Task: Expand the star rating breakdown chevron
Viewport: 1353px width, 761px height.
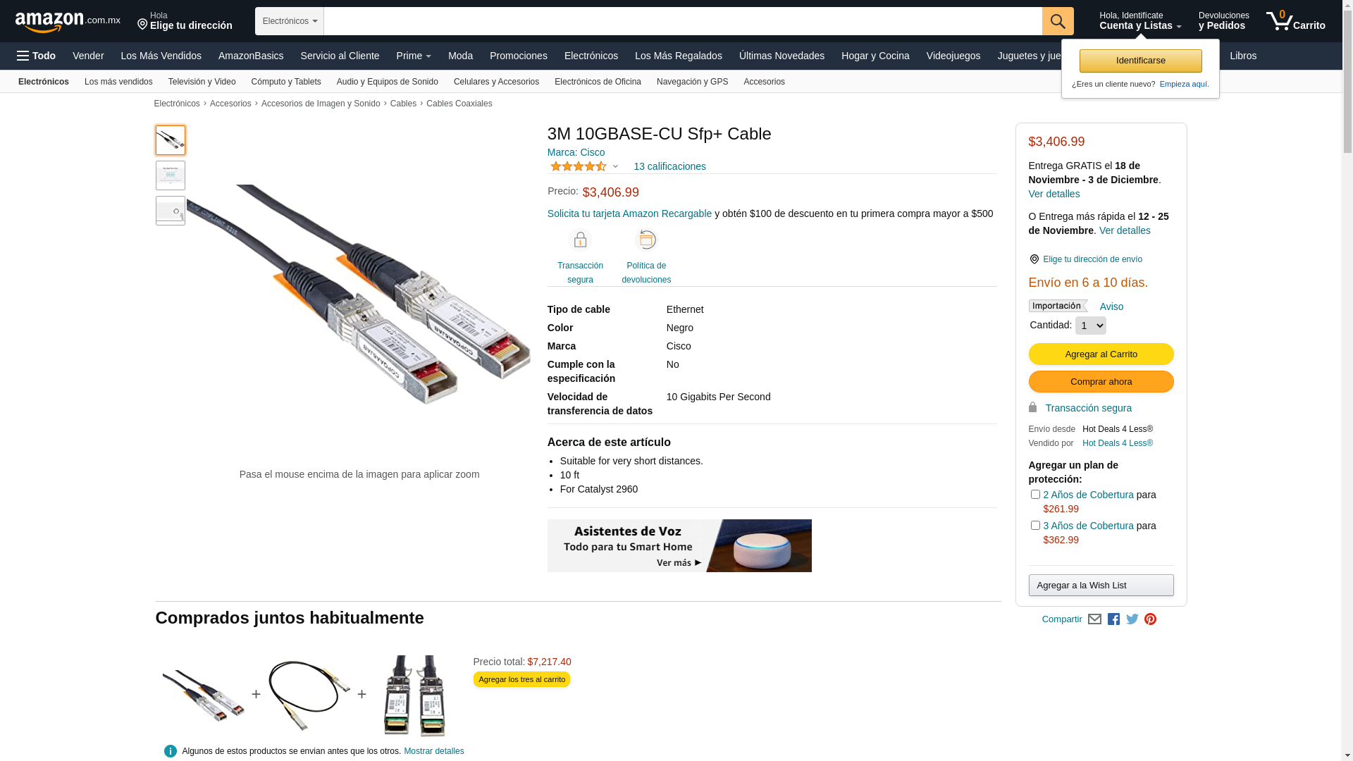Action: click(615, 167)
